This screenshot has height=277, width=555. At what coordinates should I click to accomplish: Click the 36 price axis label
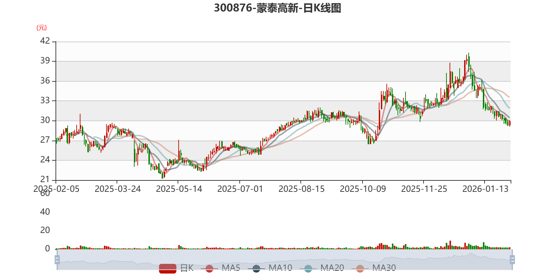tap(45, 81)
